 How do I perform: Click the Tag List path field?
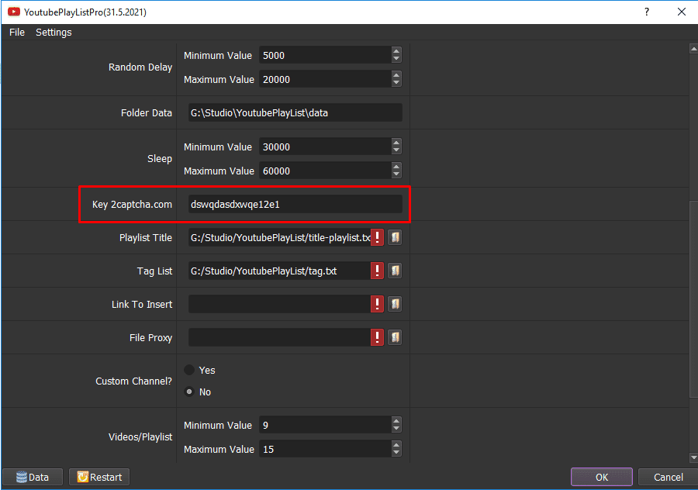pyautogui.click(x=279, y=271)
